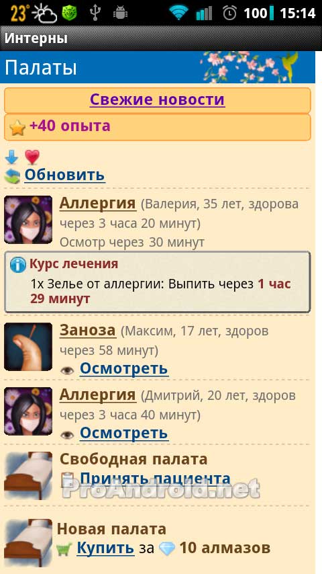Click the eye icon for Дмитрий's allergy
This screenshot has height=574, width=322.
pos(67,435)
